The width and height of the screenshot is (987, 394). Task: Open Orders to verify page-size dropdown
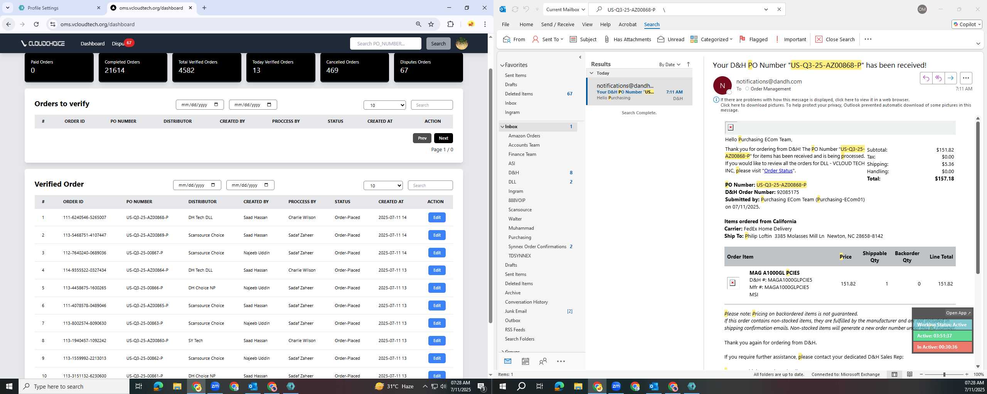(385, 105)
